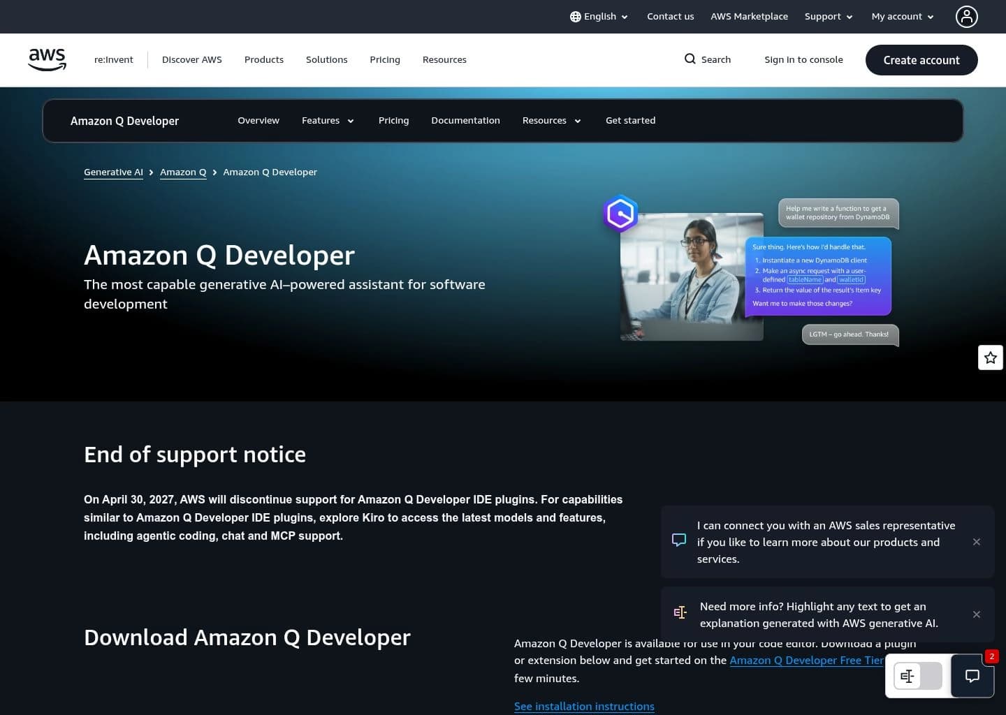
Task: Click the explain icon in info message
Action: (x=680, y=612)
